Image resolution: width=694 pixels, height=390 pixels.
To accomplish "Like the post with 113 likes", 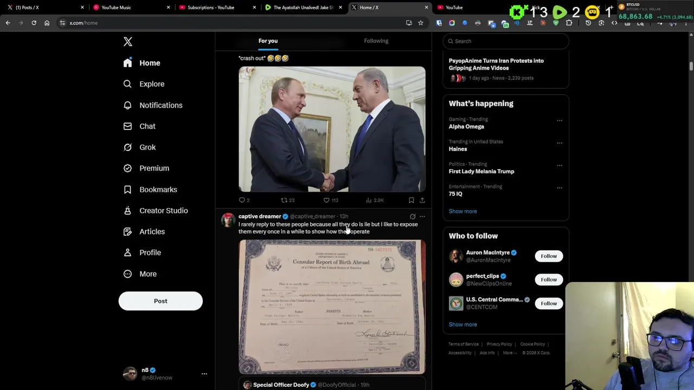I will pos(331,200).
